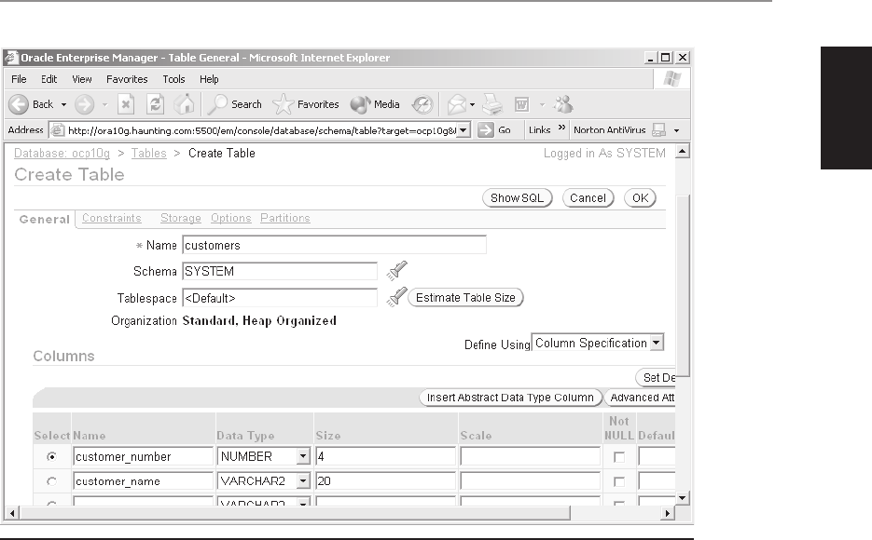Open the Address bar URL dropdown

coord(464,130)
